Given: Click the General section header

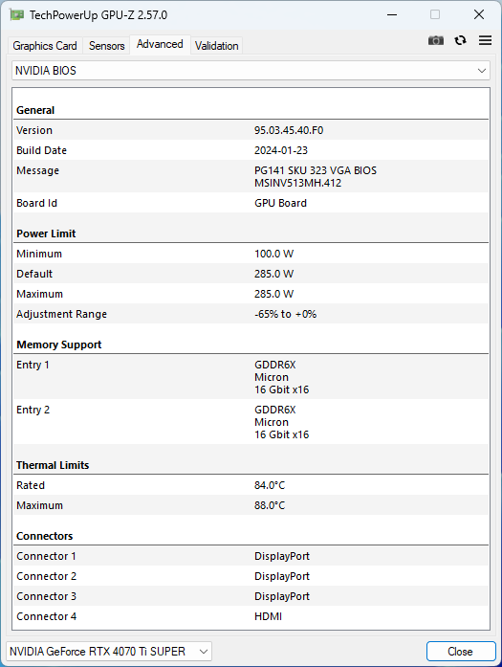Looking at the screenshot, I should [x=35, y=110].
